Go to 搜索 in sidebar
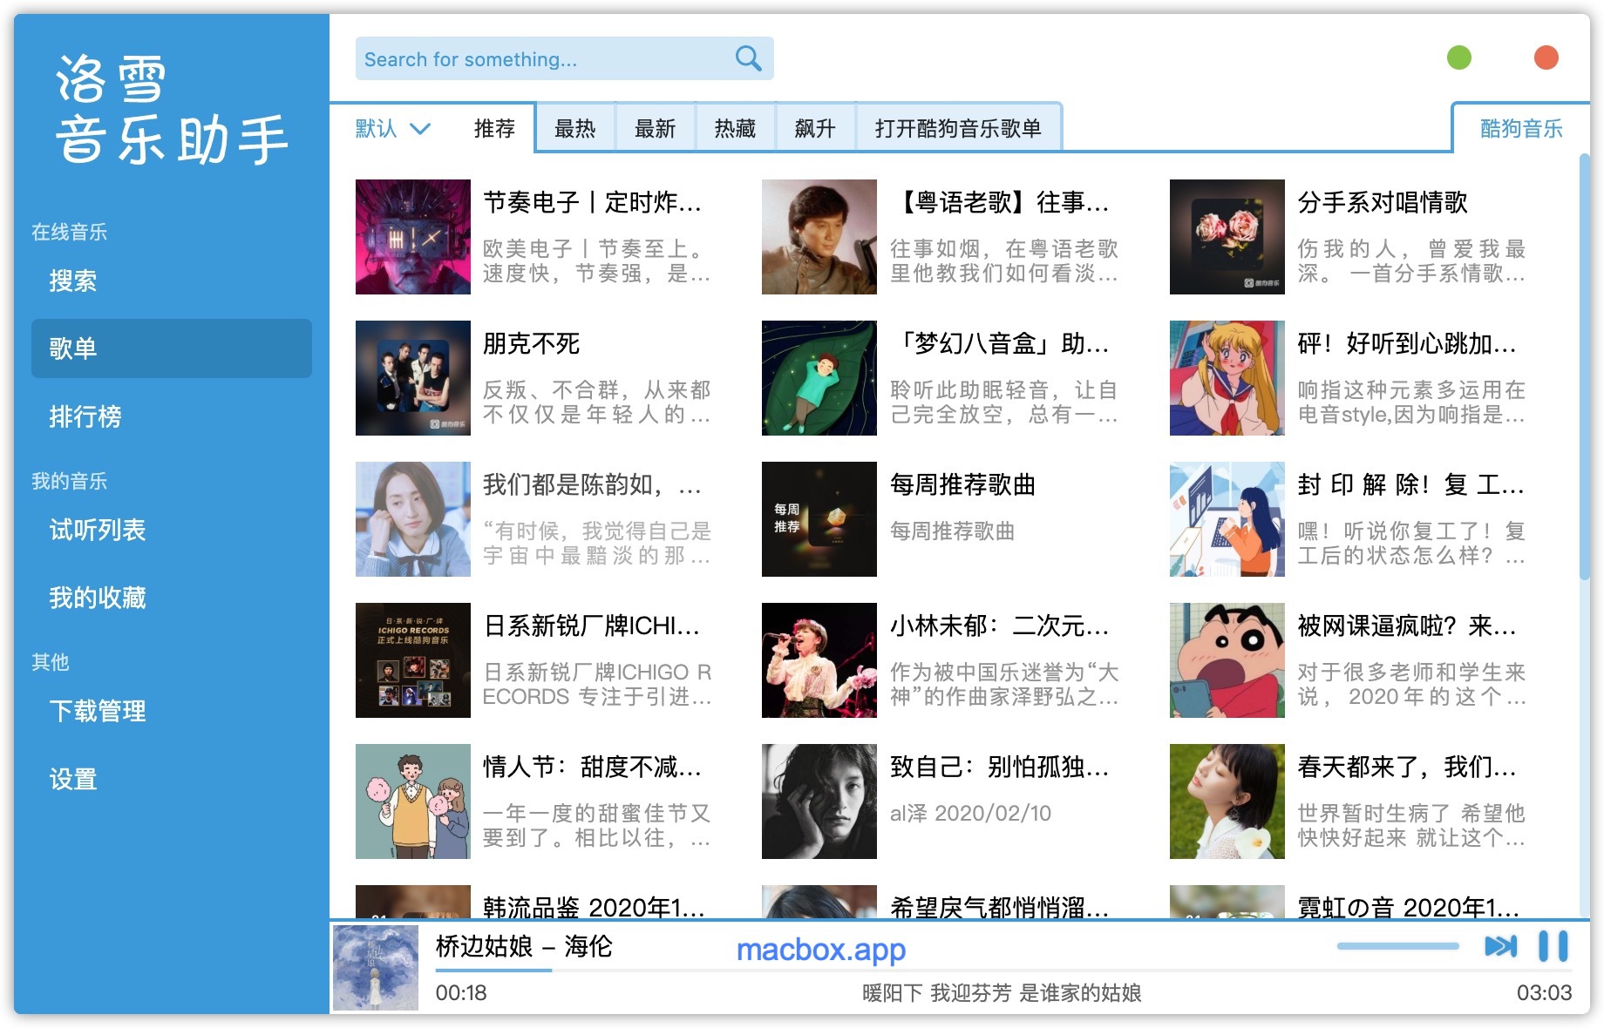Screen dimensions: 1604x1028 pos(171,281)
